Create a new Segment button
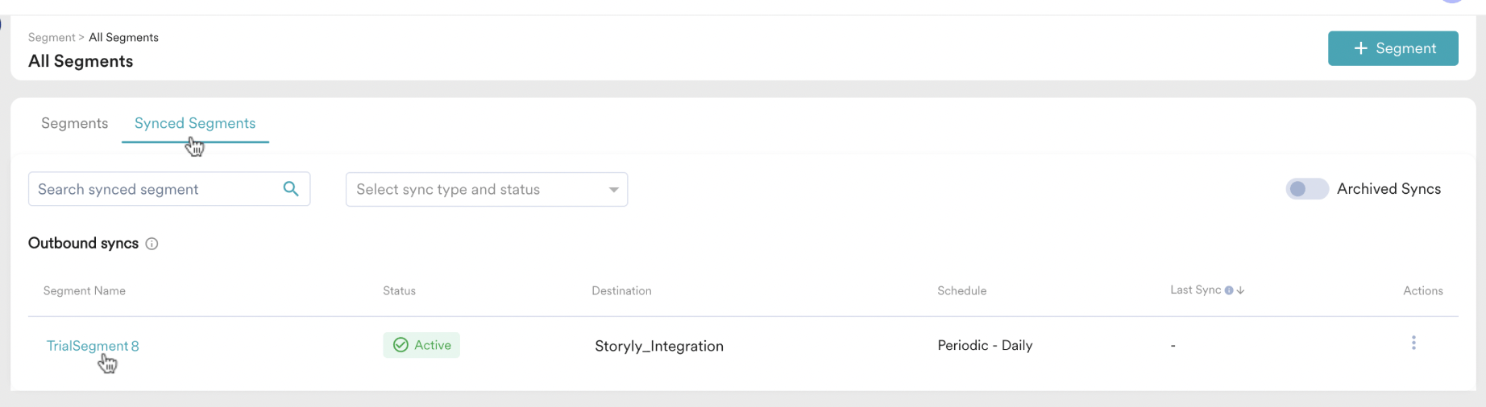The height and width of the screenshot is (407, 1486). (x=1393, y=48)
